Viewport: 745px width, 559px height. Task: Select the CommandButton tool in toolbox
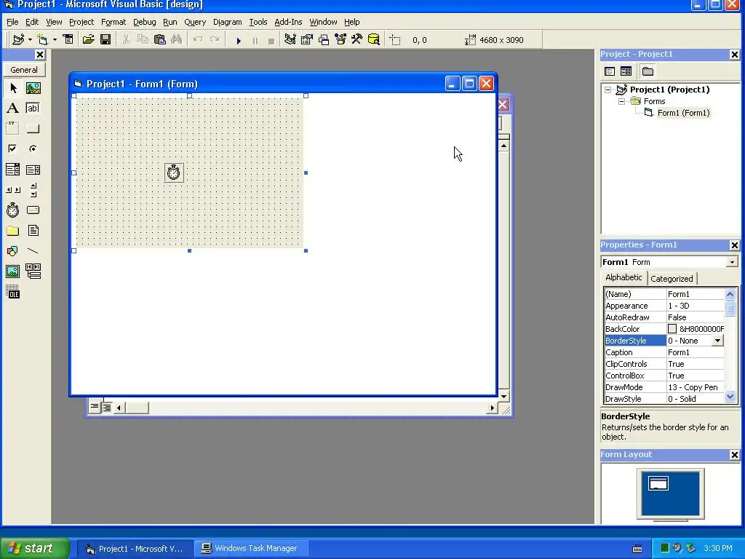pyautogui.click(x=33, y=128)
